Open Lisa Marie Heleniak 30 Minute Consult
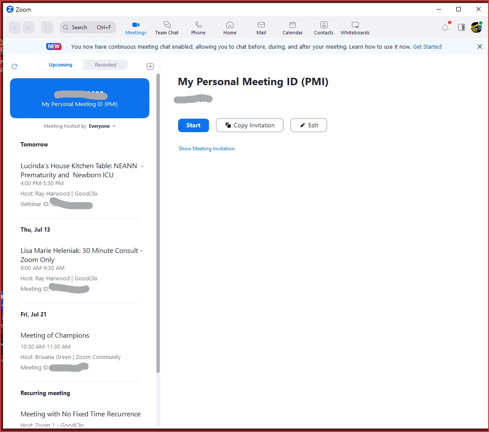Viewport: 489px width, 432px height. click(x=80, y=269)
